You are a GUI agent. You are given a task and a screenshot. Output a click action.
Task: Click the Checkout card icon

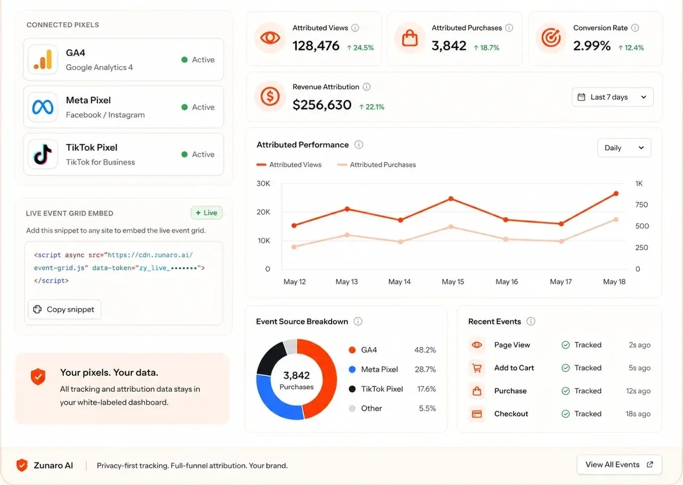(477, 414)
